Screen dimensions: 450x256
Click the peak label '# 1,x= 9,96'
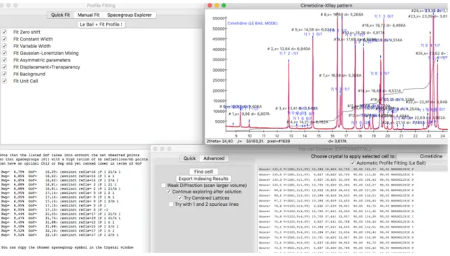249,114
